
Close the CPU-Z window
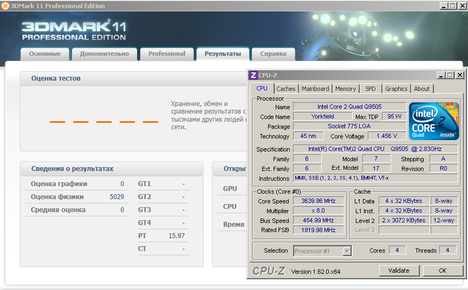pos(460,75)
